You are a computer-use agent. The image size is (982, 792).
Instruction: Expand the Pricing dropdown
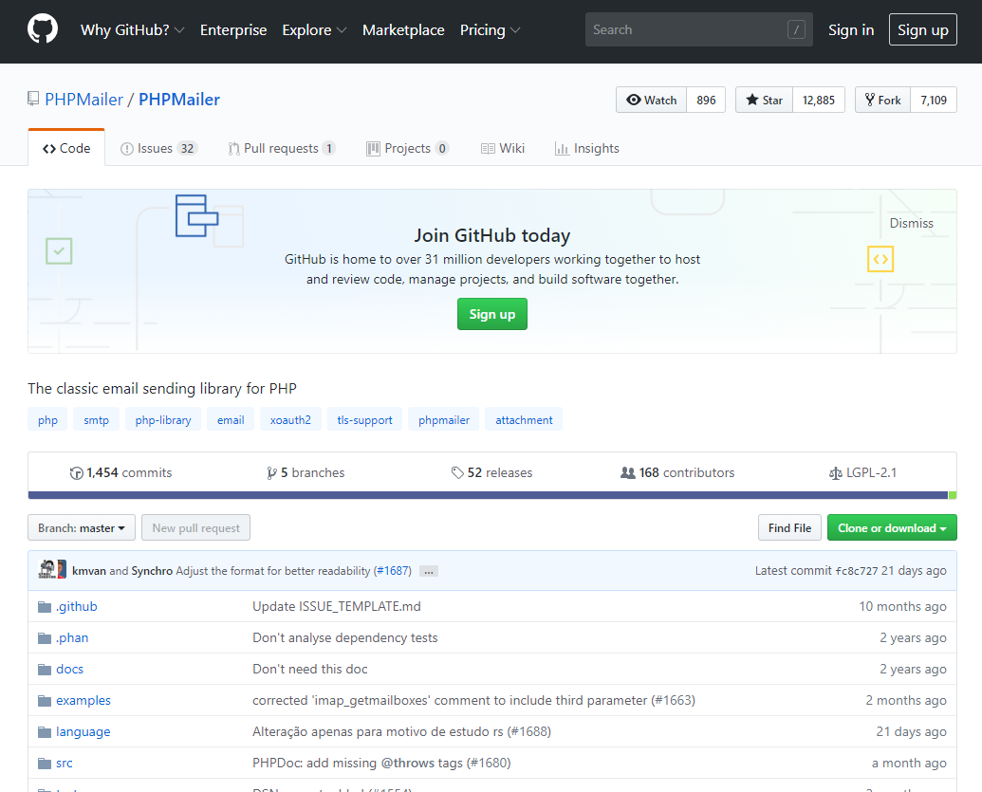(x=490, y=30)
